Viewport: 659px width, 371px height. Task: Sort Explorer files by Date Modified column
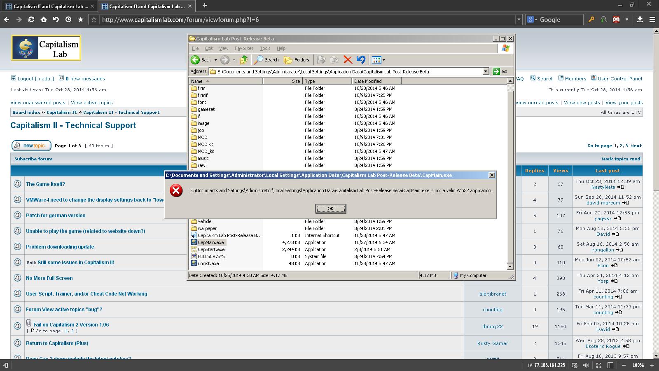[376, 81]
